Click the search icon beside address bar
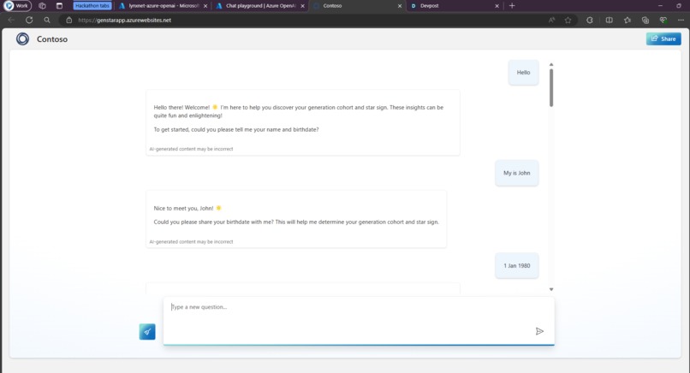This screenshot has width=690, height=373. click(47, 20)
